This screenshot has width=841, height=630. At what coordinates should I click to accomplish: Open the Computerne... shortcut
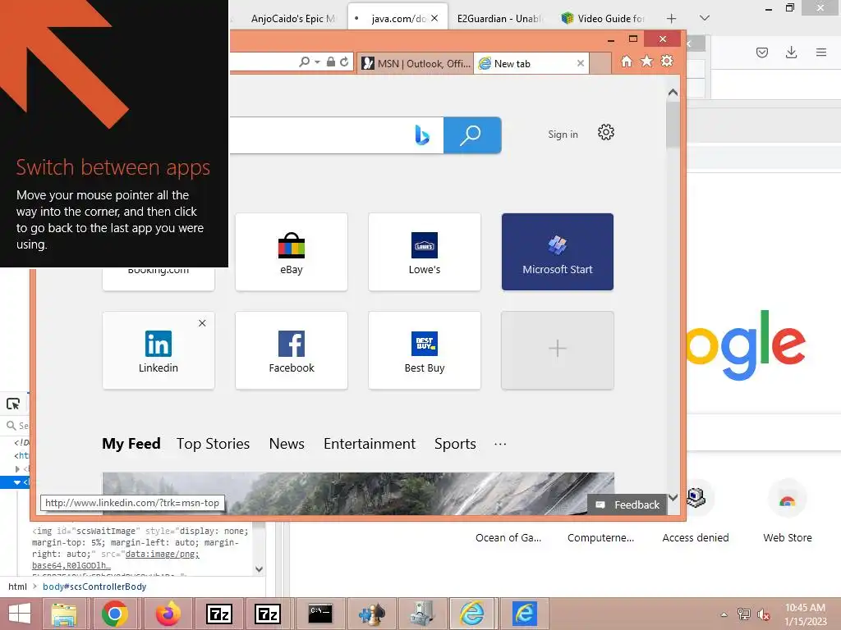pyautogui.click(x=600, y=537)
